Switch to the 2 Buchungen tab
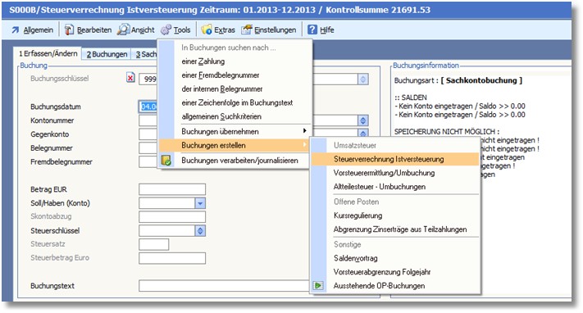The image size is (583, 313). click(107, 54)
